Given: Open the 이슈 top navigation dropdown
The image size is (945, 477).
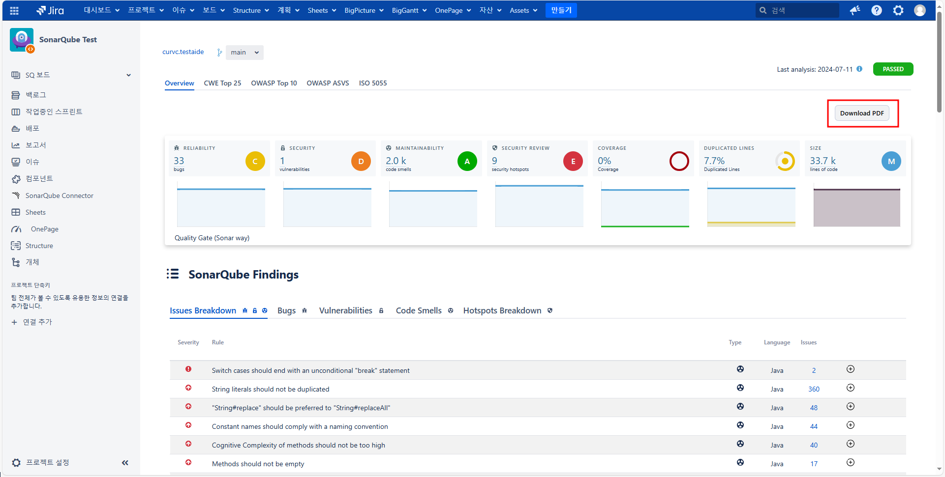Looking at the screenshot, I should pyautogui.click(x=183, y=10).
